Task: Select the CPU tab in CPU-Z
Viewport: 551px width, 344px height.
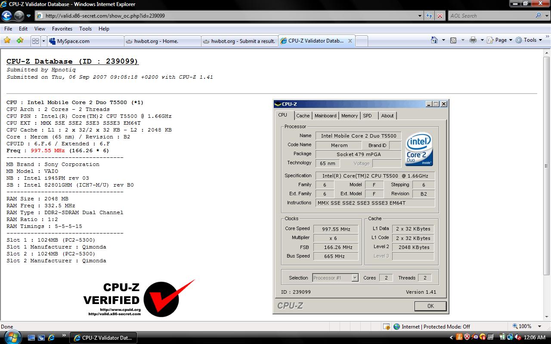Action: [x=283, y=115]
